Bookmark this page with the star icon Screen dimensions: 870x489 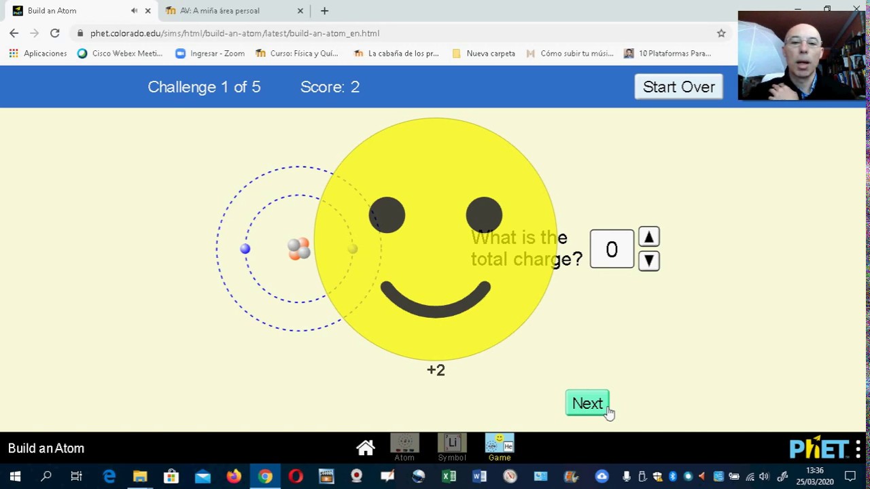[x=721, y=33]
